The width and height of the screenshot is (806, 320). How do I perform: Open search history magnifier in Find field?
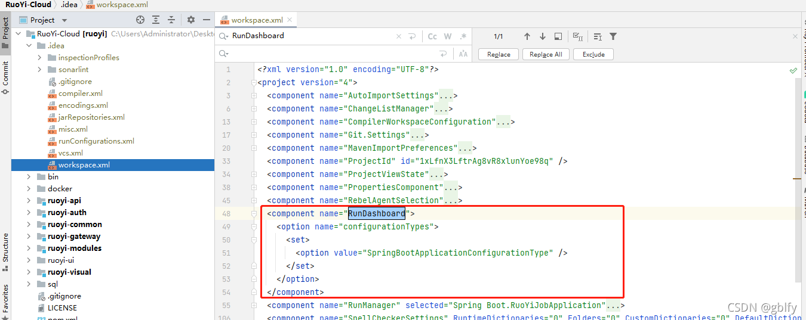coord(224,36)
